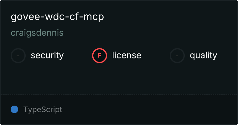Click the gap between license and quality
The width and height of the screenshot is (238, 125).
tap(155, 56)
